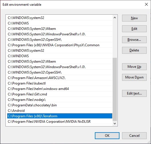Image resolution: width=151 pixels, height=144 pixels.
Task: Open the Edit text... view
Action: pos(134,93)
